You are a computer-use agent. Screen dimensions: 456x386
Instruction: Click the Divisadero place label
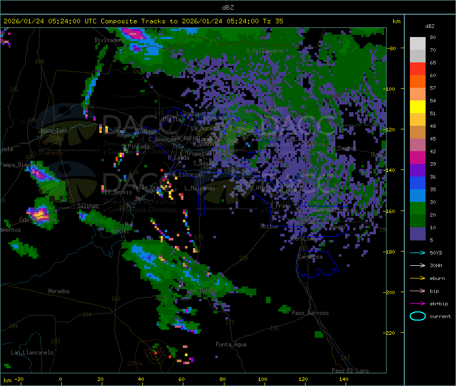pyautogui.click(x=109, y=40)
